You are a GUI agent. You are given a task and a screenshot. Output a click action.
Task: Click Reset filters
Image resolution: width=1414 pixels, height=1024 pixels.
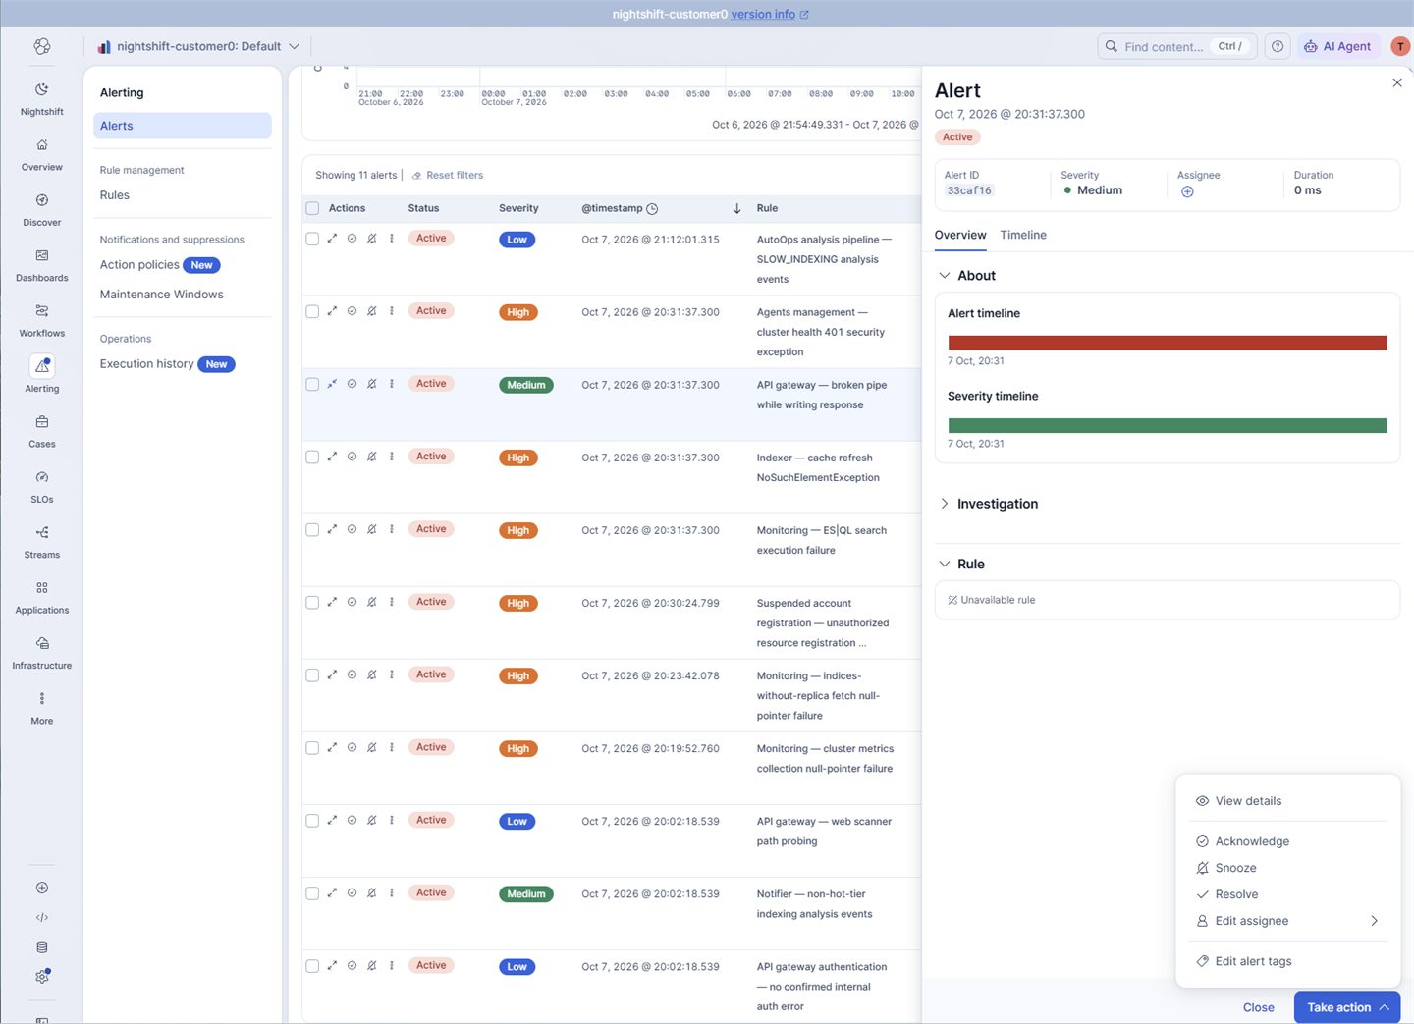pyautogui.click(x=448, y=175)
